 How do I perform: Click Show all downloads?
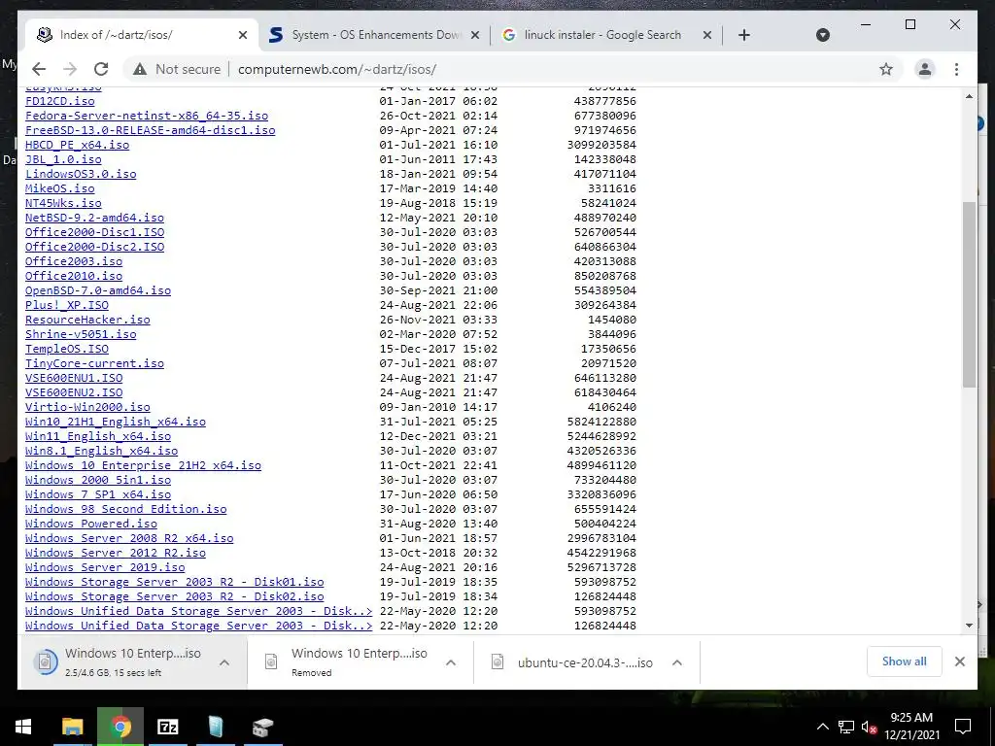pyautogui.click(x=905, y=661)
